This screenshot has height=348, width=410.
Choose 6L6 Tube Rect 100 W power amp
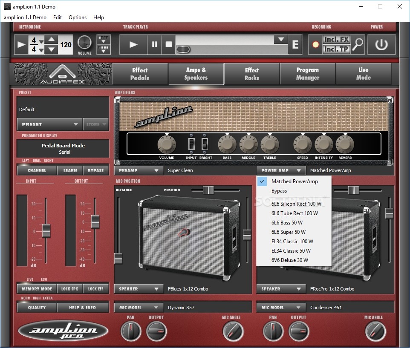pos(294,213)
